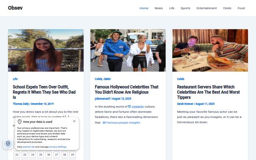The image size is (256, 160).
Task: Open the 'Famous people insights' link
Action: click(x=123, y=123)
